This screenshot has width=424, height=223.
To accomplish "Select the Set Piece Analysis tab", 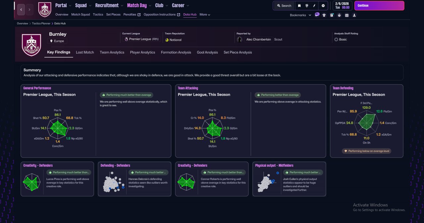I will [x=238, y=52].
